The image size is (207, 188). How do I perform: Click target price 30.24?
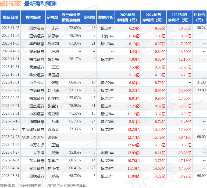point(201,28)
